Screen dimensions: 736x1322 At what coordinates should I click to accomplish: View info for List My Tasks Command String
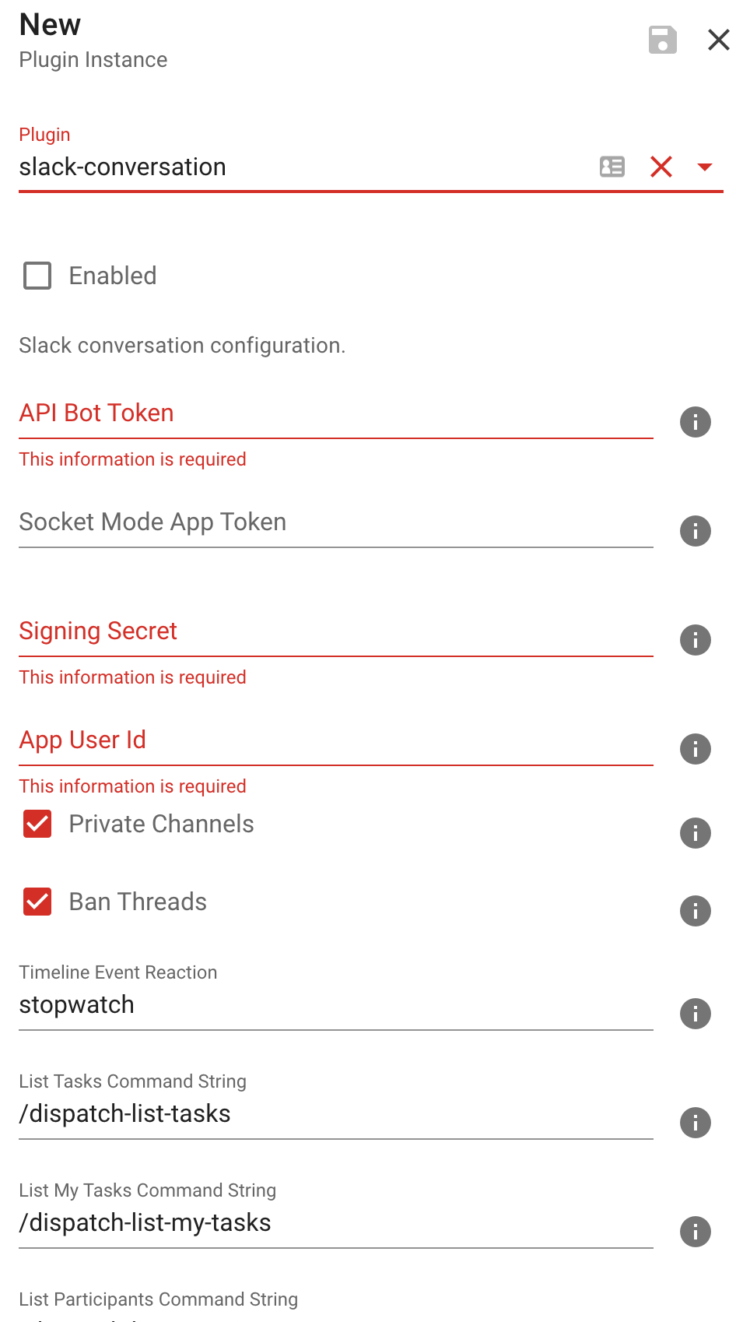[695, 1232]
